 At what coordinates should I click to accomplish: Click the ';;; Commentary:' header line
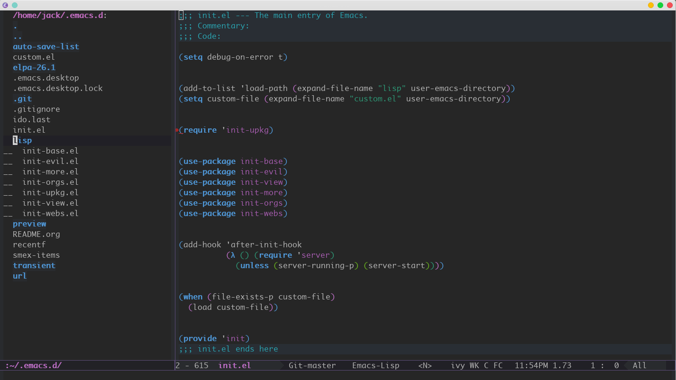click(214, 26)
